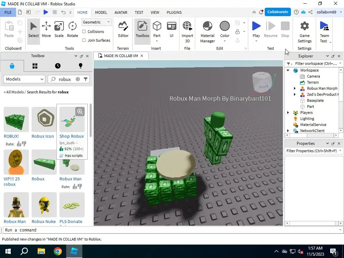Select Lighting in Explorer
Viewport: 344px width, 258px height.
click(x=307, y=119)
